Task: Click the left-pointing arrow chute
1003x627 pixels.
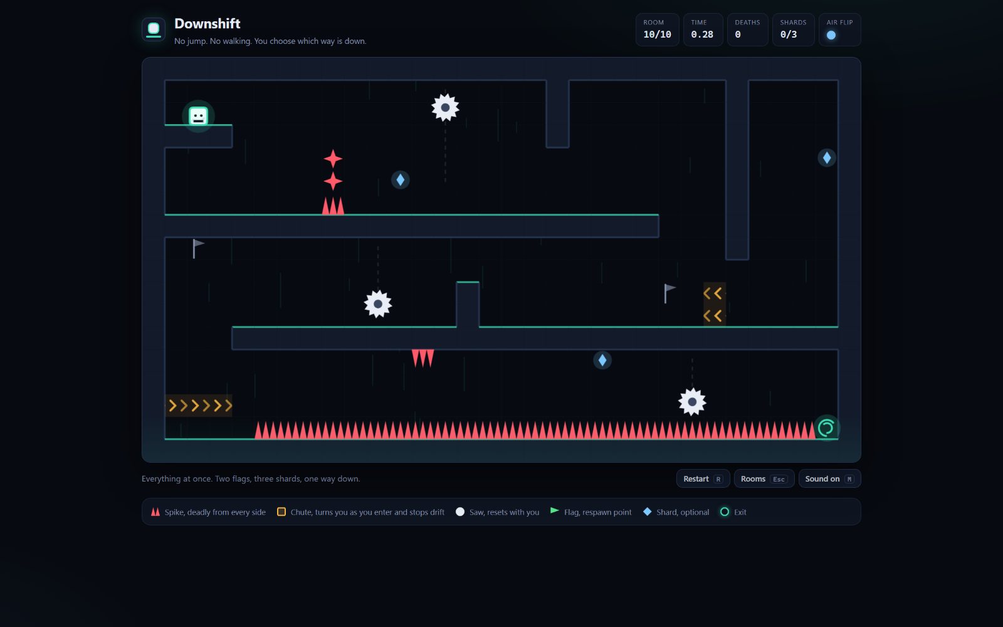Action: (x=714, y=304)
